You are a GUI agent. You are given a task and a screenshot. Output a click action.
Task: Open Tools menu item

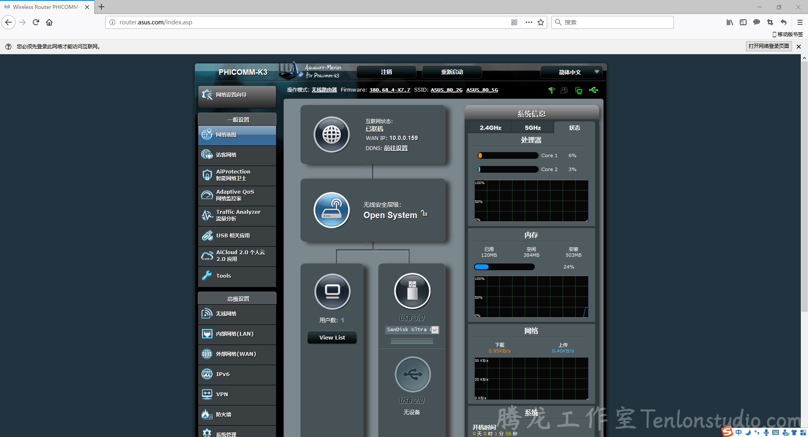(x=237, y=276)
